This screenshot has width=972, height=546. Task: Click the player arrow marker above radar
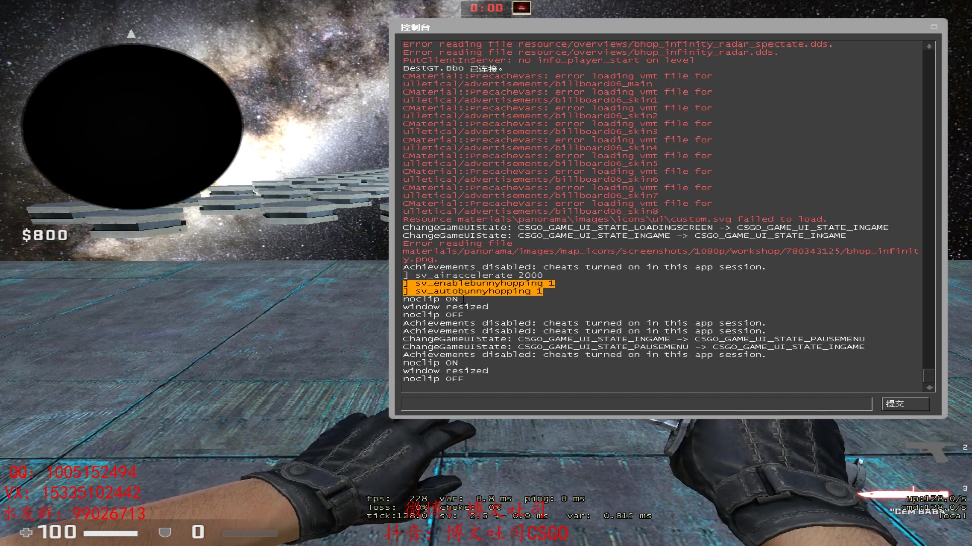click(131, 34)
